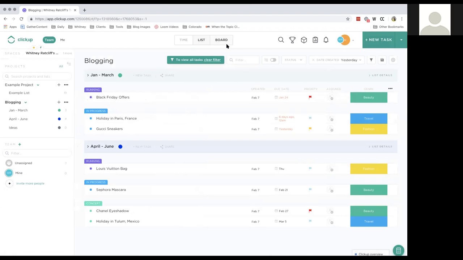Click status square of Gucci Sneakers
The image size is (463, 260).
point(91,129)
